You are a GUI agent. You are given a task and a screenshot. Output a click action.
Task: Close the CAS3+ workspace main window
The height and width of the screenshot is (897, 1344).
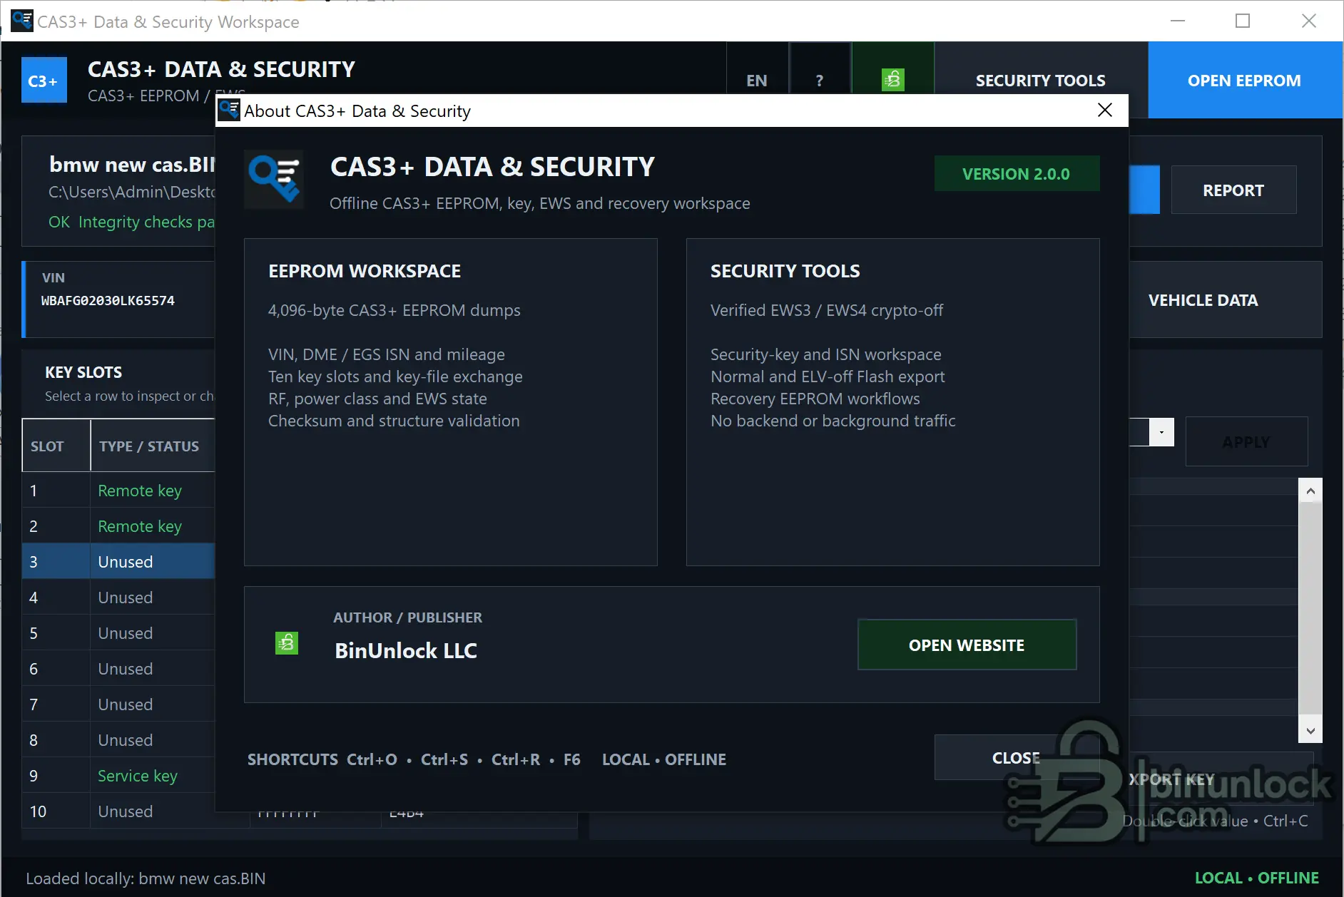tap(1308, 21)
